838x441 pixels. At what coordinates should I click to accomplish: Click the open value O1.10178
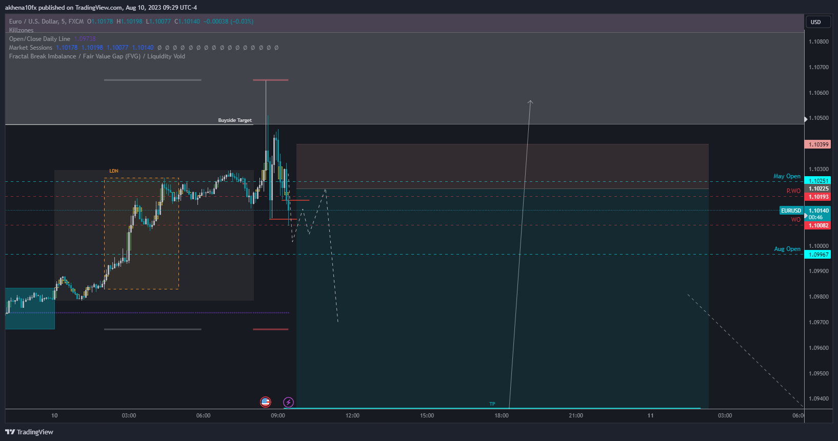(100, 22)
